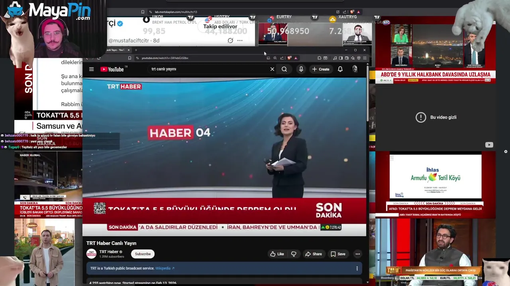Bookmark the youtube.com page in address bar

tap(129, 58)
